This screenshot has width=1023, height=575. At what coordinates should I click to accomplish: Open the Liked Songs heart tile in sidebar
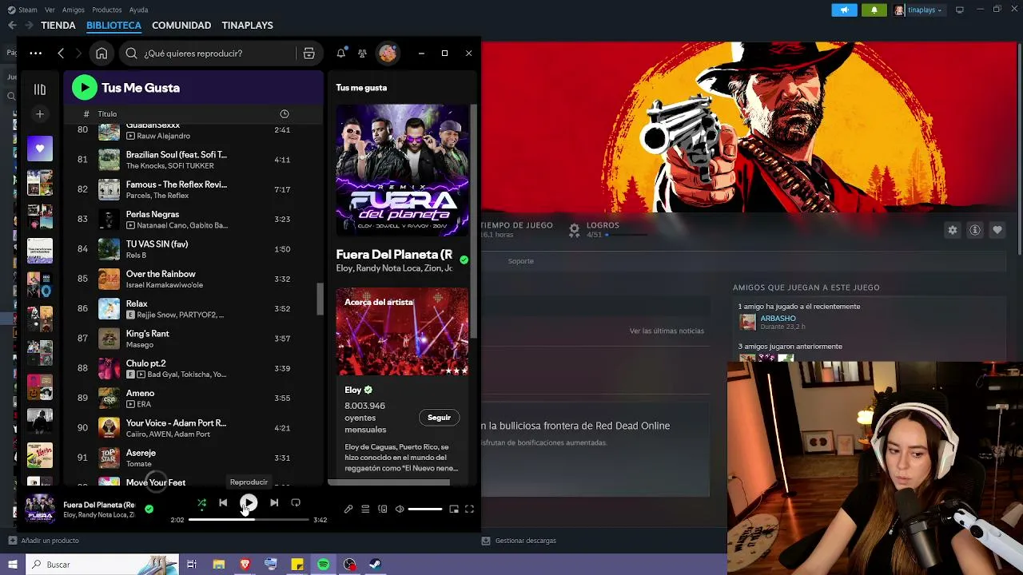pos(40,149)
